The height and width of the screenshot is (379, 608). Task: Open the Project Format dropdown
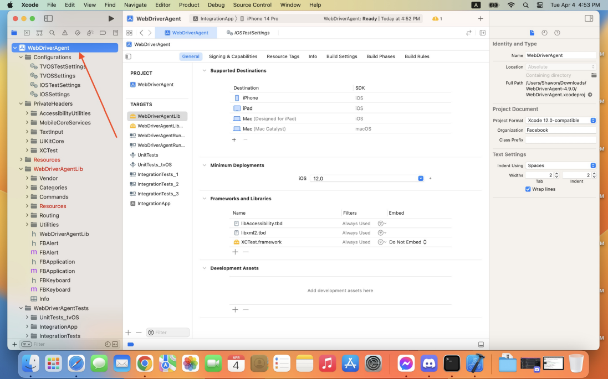pos(560,121)
